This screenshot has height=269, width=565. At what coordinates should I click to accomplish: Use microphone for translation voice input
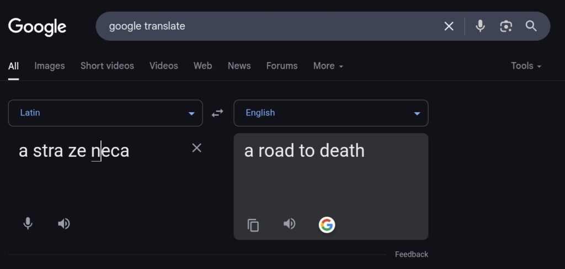(28, 224)
